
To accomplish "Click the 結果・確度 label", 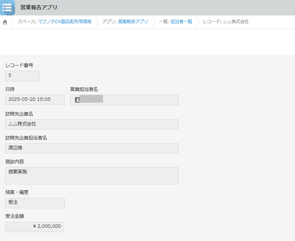I will tap(17, 192).
